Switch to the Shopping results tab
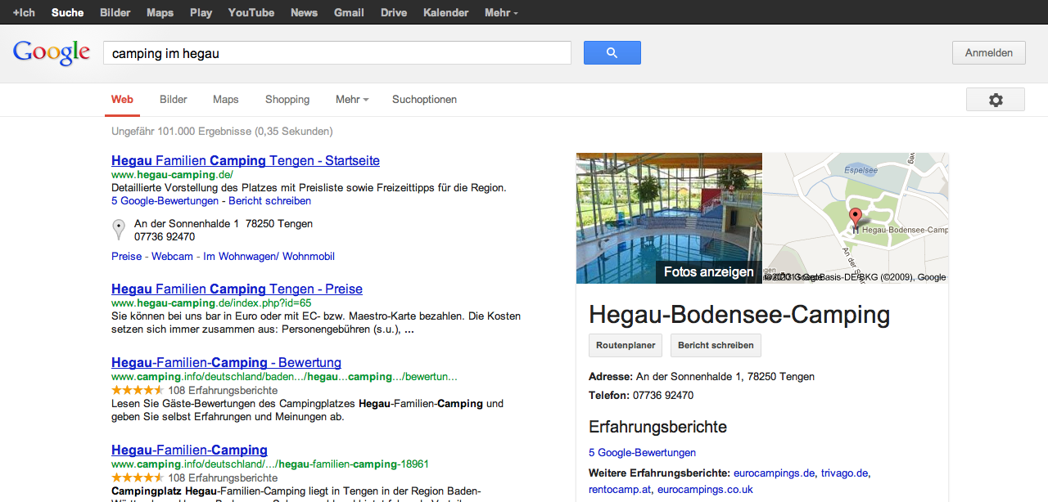 click(x=287, y=100)
